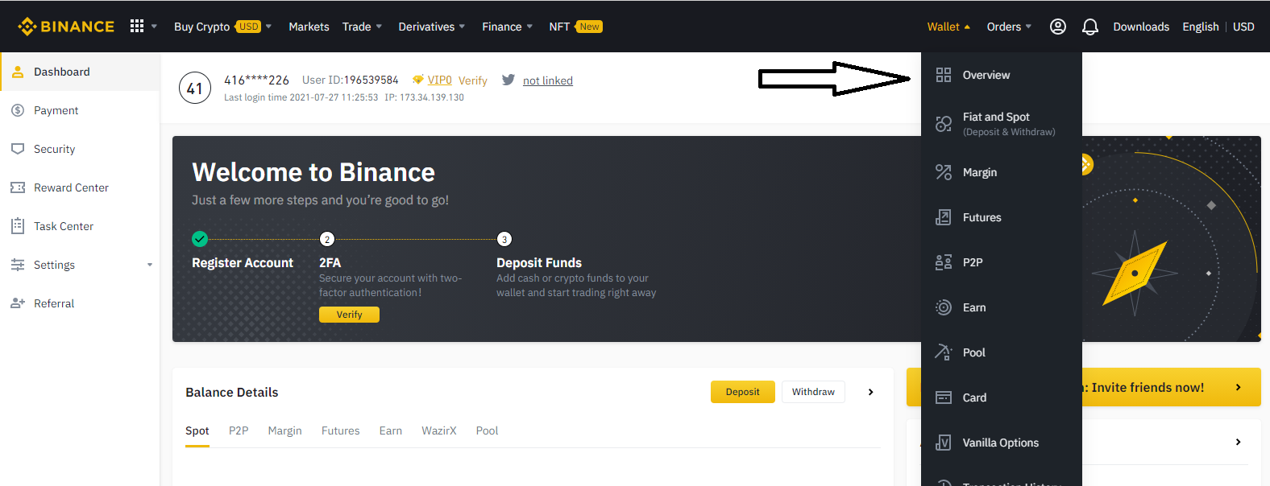The image size is (1270, 486).
Task: Select the P2P tab in Balance Details
Action: [239, 431]
